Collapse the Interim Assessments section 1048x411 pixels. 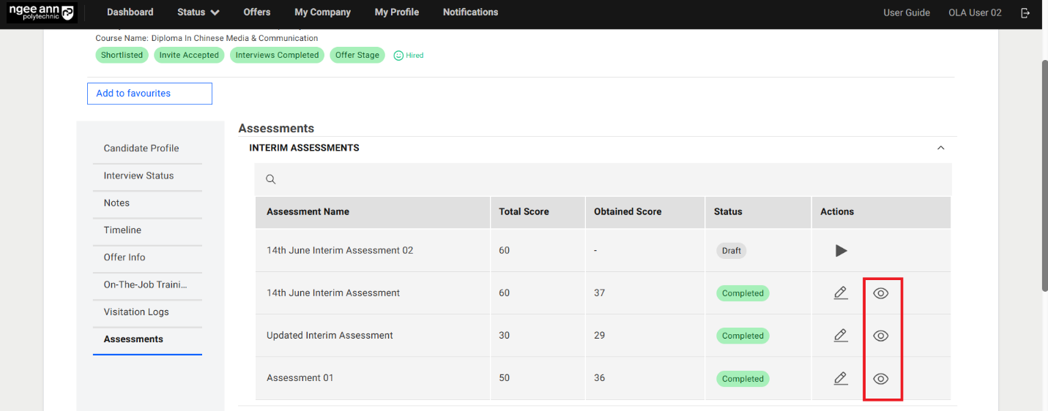(x=940, y=148)
